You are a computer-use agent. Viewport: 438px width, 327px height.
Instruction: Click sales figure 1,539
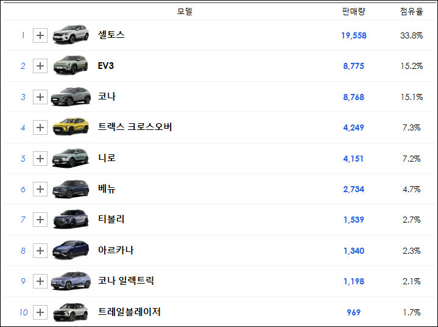click(354, 220)
